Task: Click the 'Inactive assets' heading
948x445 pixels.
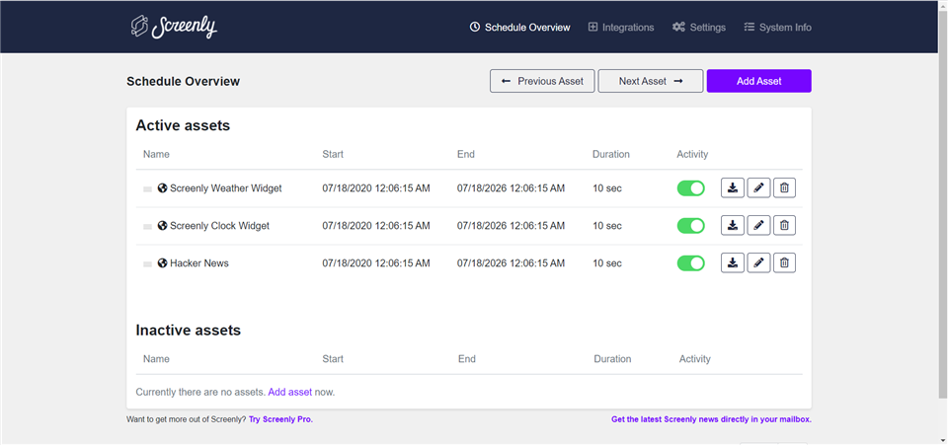Action: (x=188, y=331)
